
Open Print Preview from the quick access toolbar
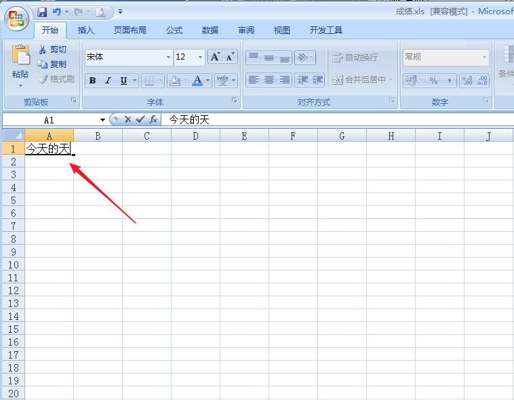pos(100,12)
